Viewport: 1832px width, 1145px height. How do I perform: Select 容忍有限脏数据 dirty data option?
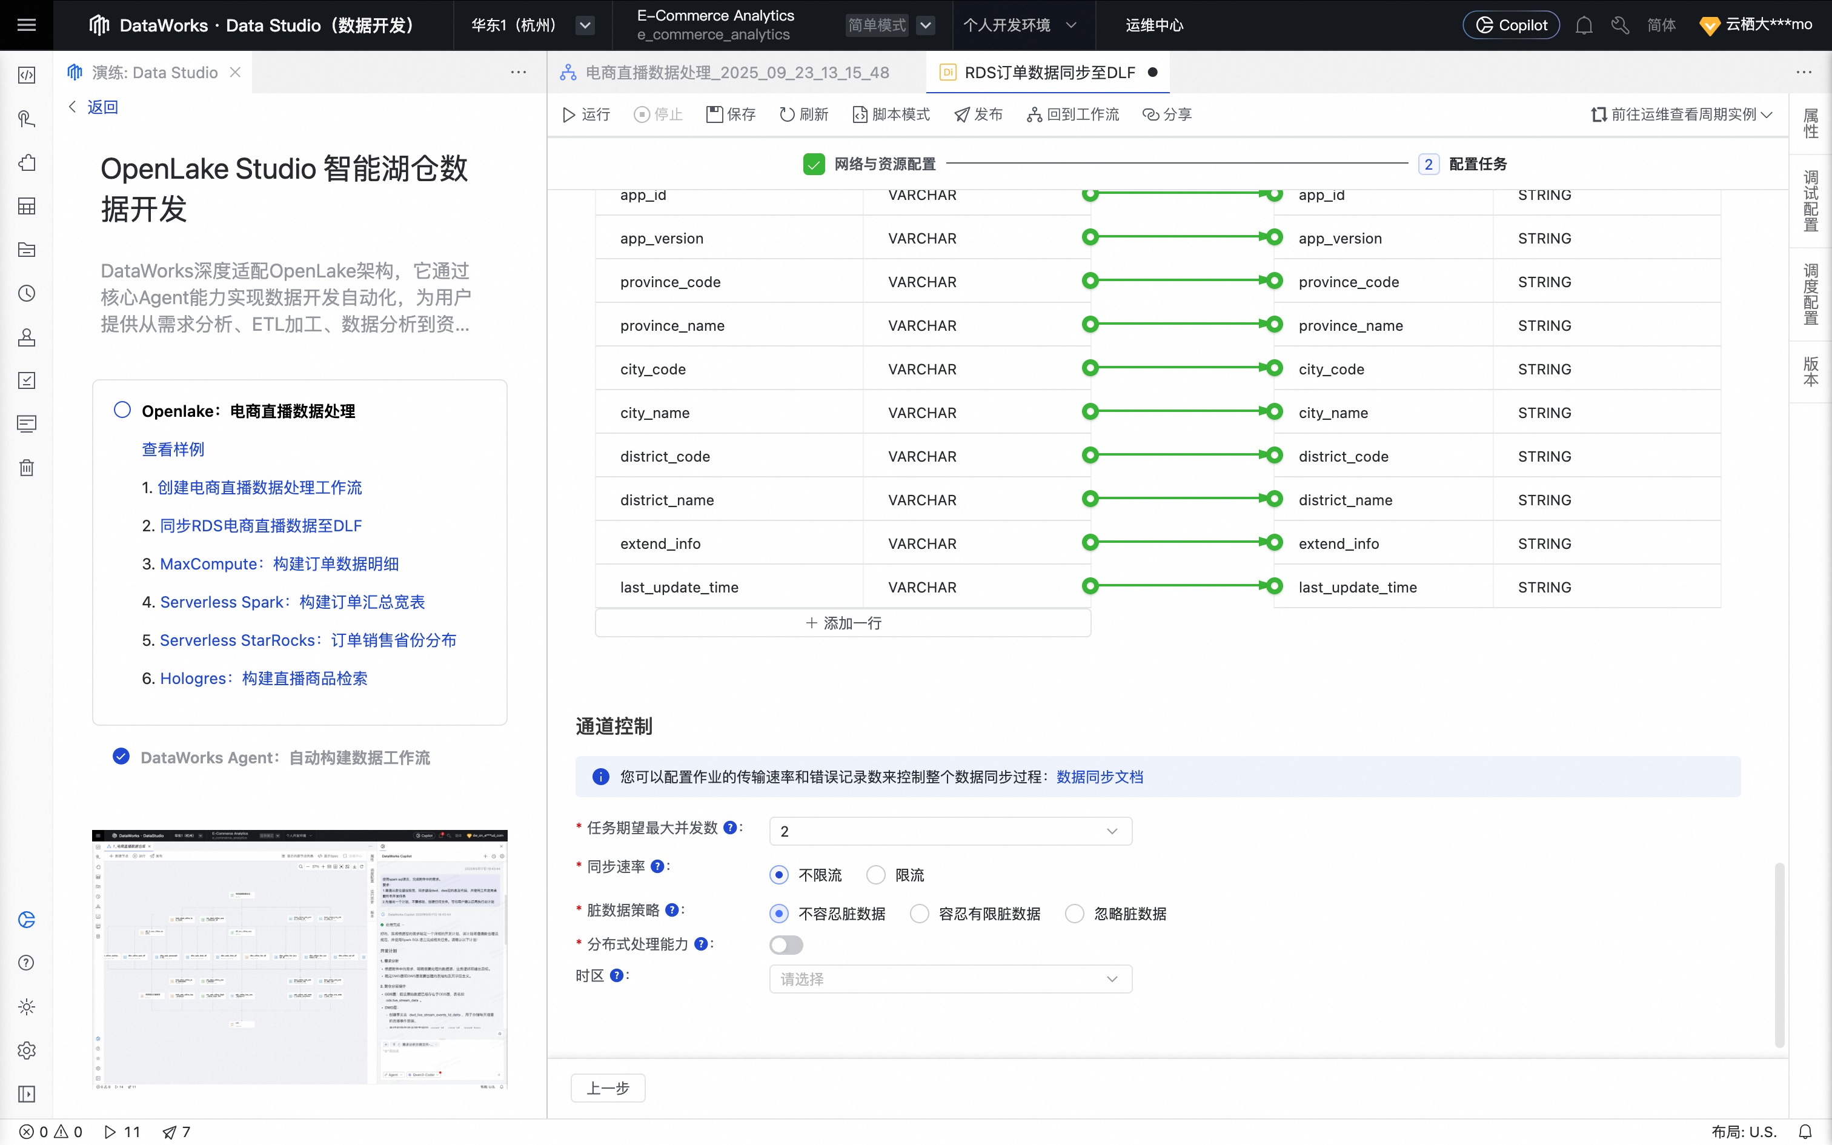(920, 914)
